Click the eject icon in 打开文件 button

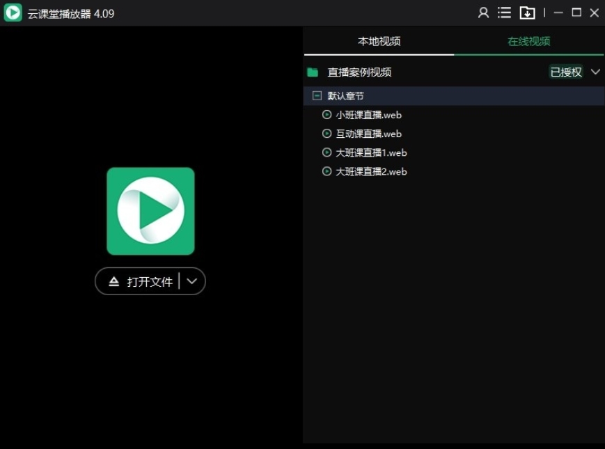(x=113, y=282)
